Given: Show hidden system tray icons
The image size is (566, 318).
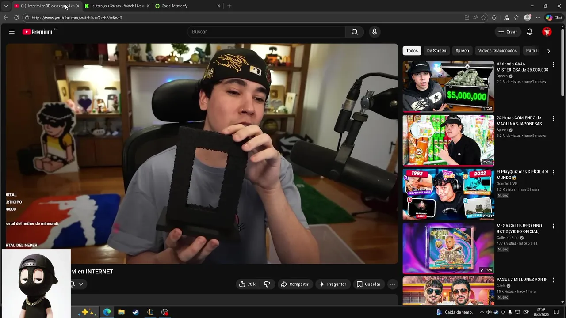Looking at the screenshot, I should coord(482,312).
